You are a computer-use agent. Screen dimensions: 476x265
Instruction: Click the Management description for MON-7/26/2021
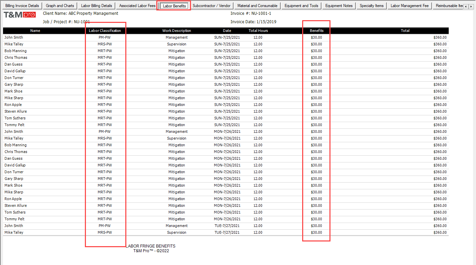pos(177,131)
